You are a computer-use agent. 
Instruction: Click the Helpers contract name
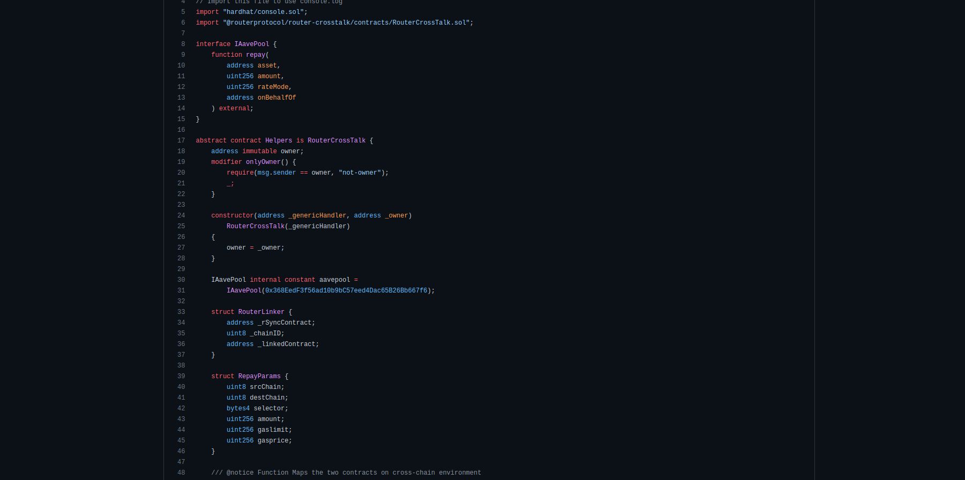coord(279,140)
